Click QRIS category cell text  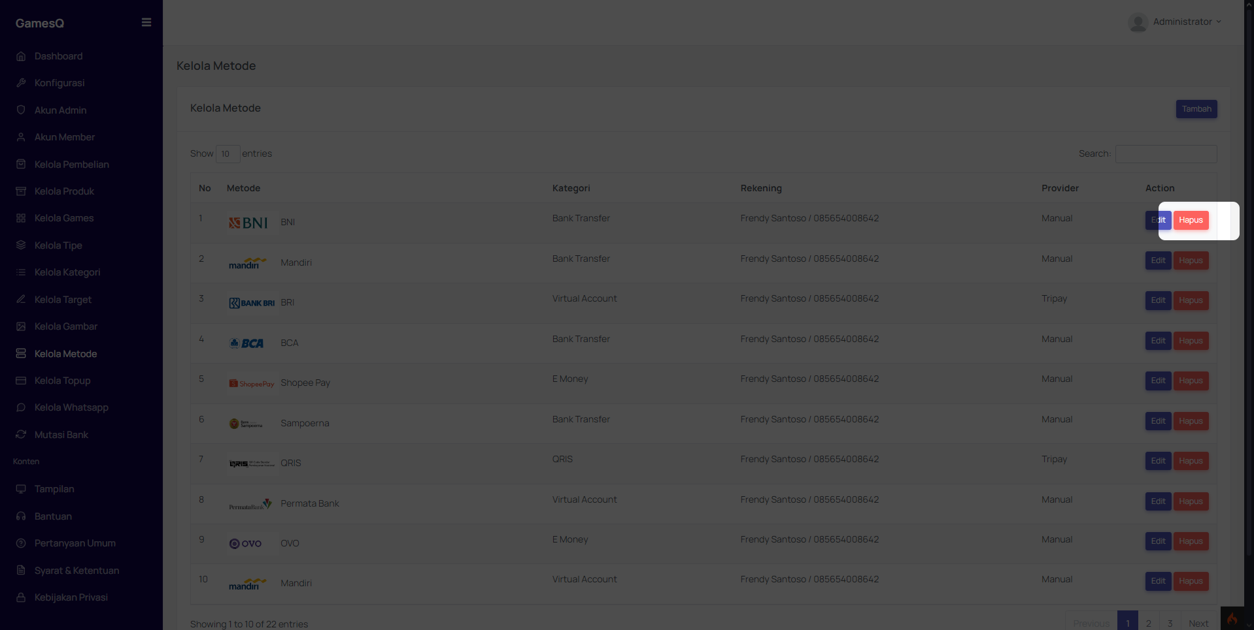click(x=562, y=459)
